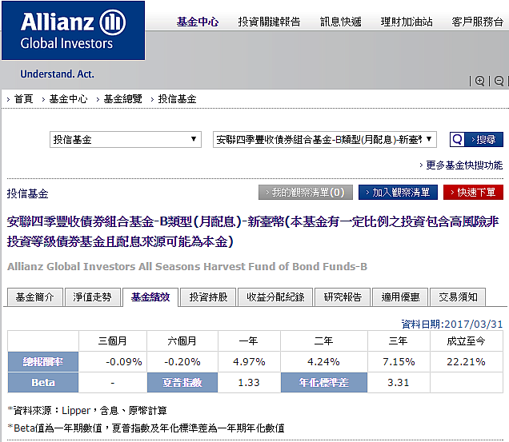Go to 首頁 breadcrumb link
The image size is (509, 442).
(x=24, y=99)
